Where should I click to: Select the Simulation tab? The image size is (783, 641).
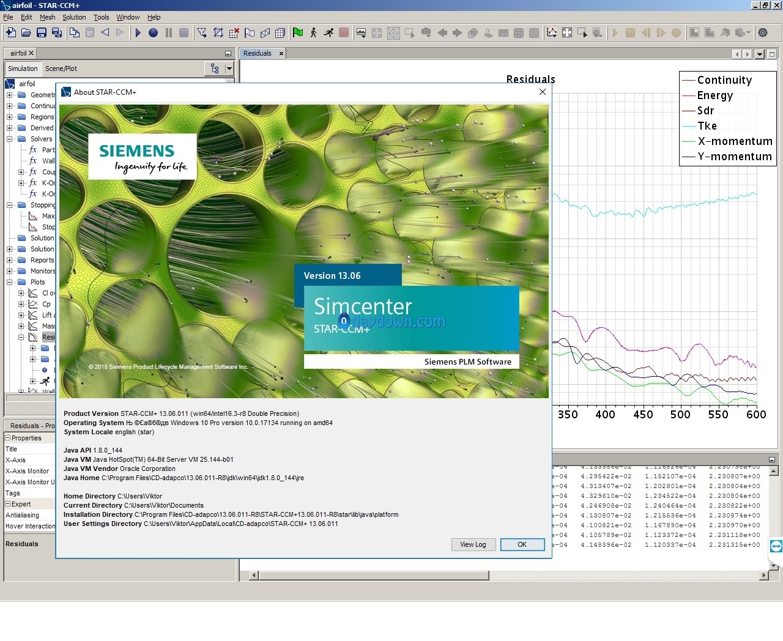(x=23, y=69)
